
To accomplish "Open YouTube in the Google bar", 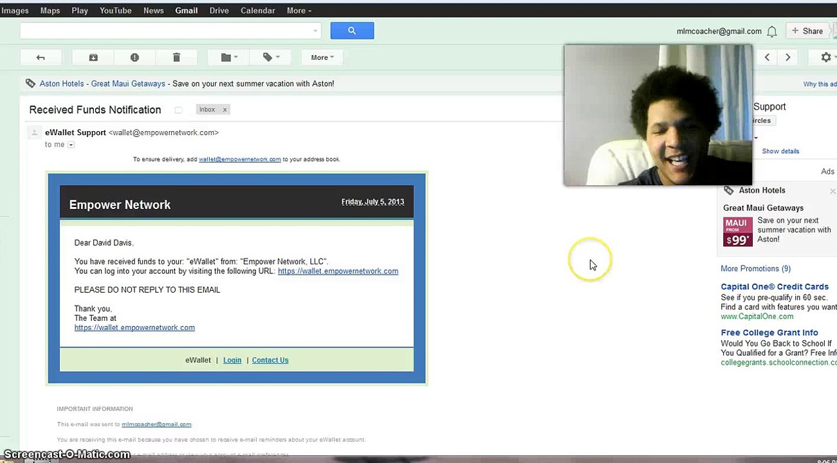I will (116, 10).
